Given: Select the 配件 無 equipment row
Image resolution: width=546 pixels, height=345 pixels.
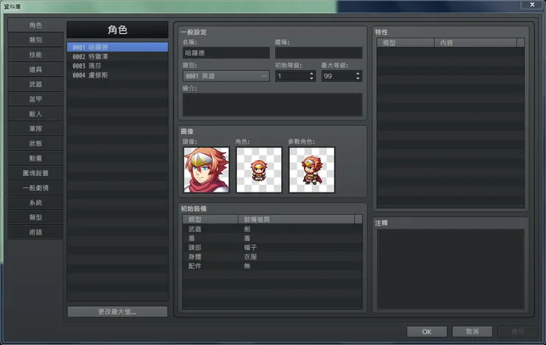Looking at the screenshot, I should pos(272,266).
